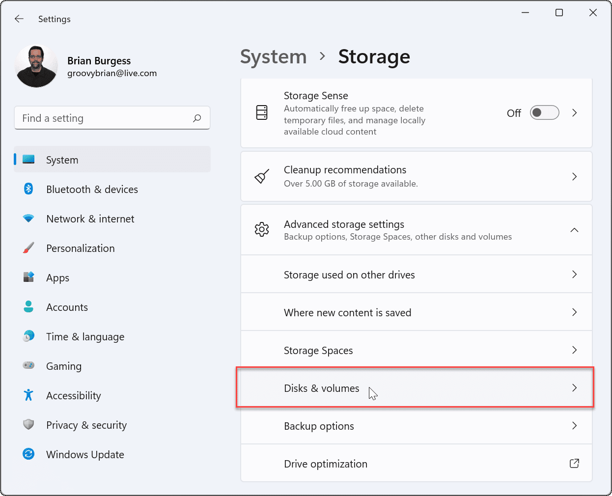The height and width of the screenshot is (496, 612).
Task: Click the Storage Sense drive icon
Action: [262, 112]
